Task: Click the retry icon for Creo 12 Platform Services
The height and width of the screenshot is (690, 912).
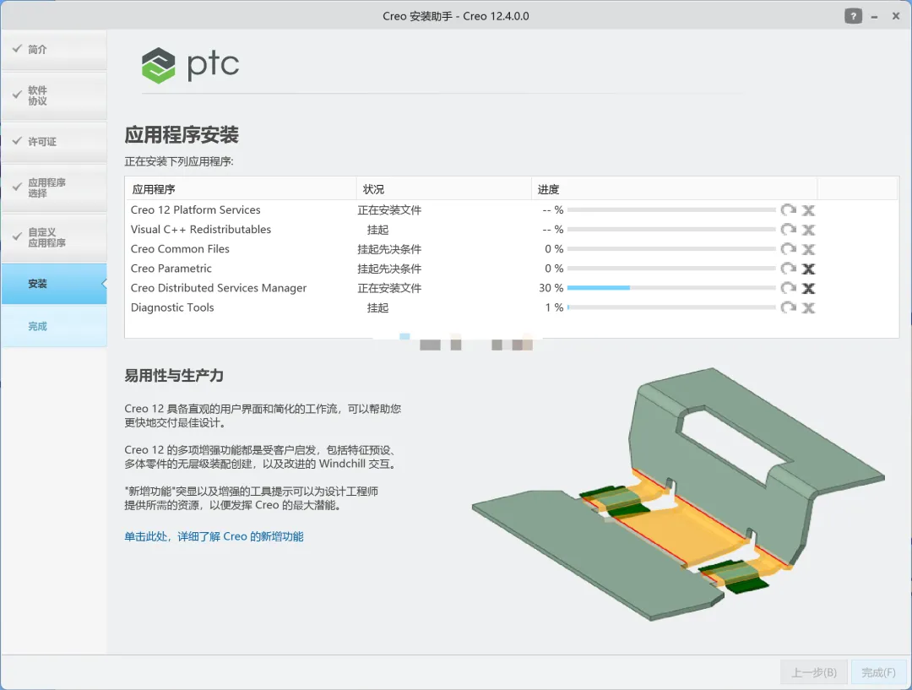Action: (x=788, y=210)
